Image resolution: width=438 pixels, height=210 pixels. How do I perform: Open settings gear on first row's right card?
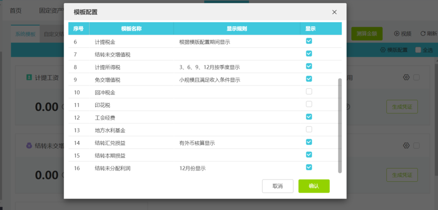pyautogui.click(x=406, y=77)
